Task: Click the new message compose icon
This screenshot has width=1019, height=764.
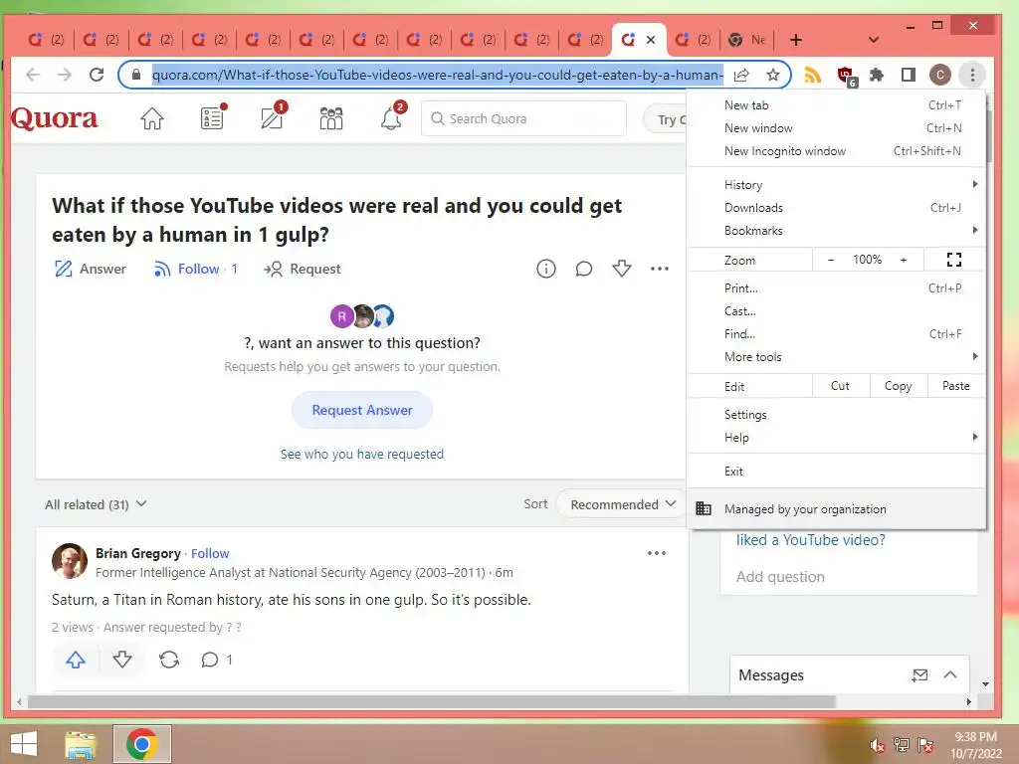Action: click(919, 675)
